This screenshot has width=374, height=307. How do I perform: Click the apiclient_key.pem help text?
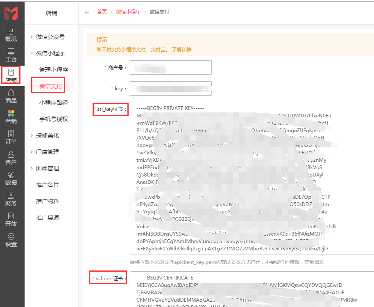[227, 262]
